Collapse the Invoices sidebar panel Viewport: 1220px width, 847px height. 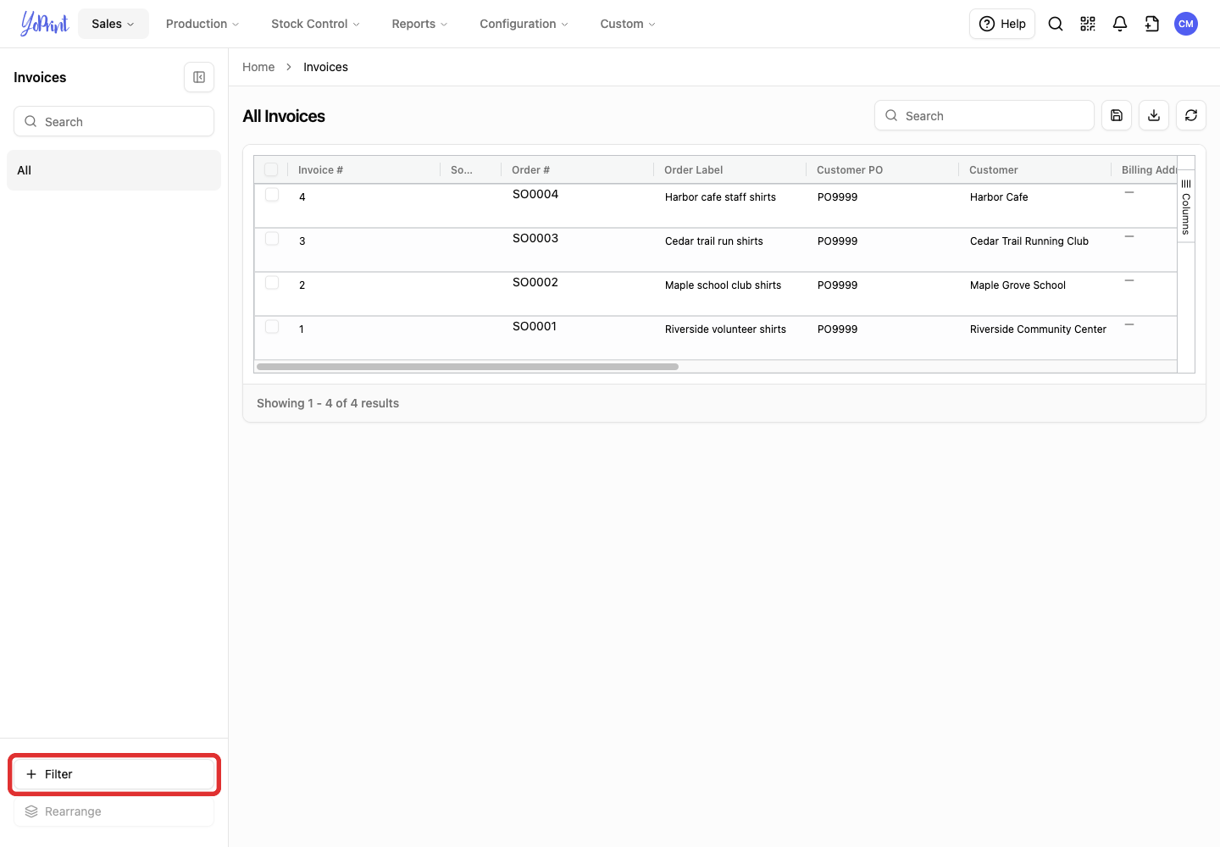(x=199, y=77)
